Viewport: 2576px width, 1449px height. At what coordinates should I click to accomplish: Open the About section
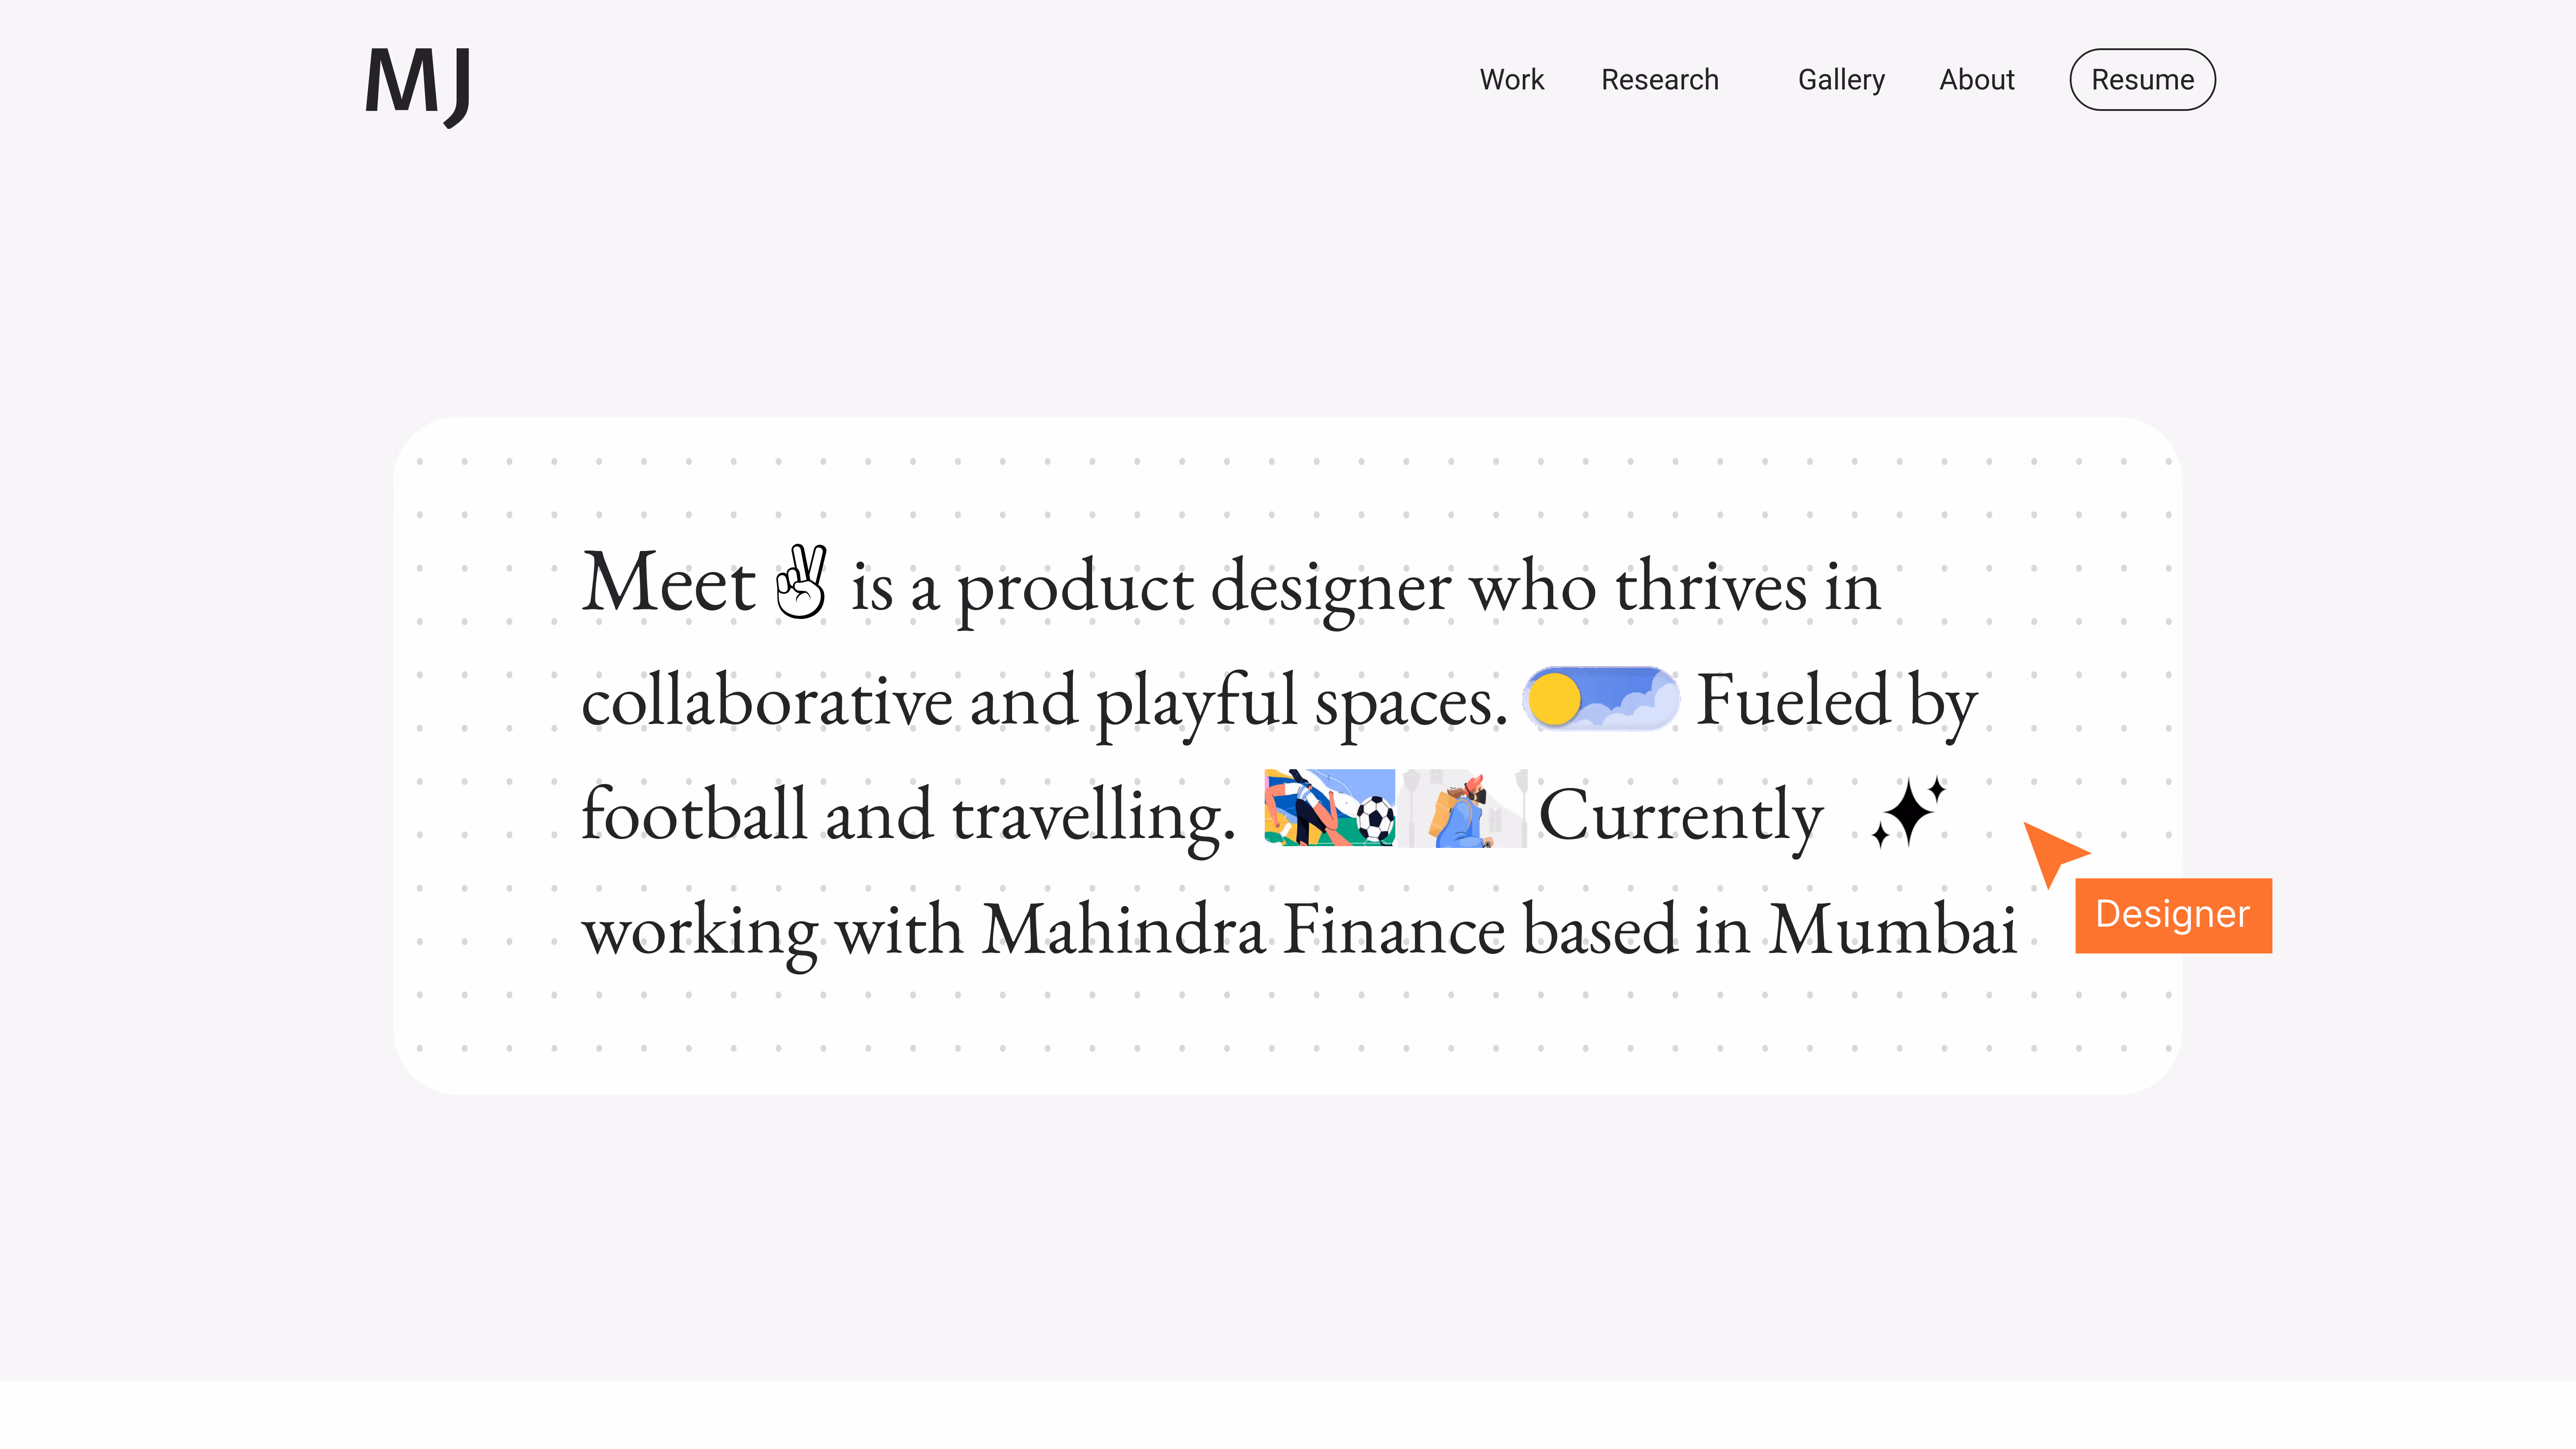coord(1977,79)
